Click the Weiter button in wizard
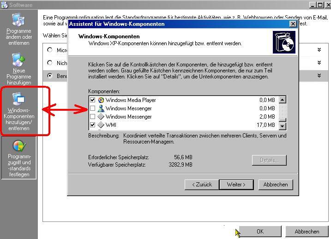Viewport: 331px width, 239px height. click(x=236, y=185)
